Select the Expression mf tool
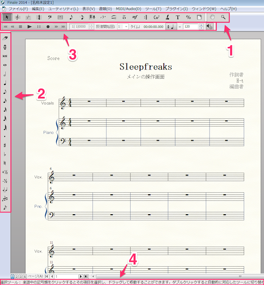264x285 pixels. point(135,17)
